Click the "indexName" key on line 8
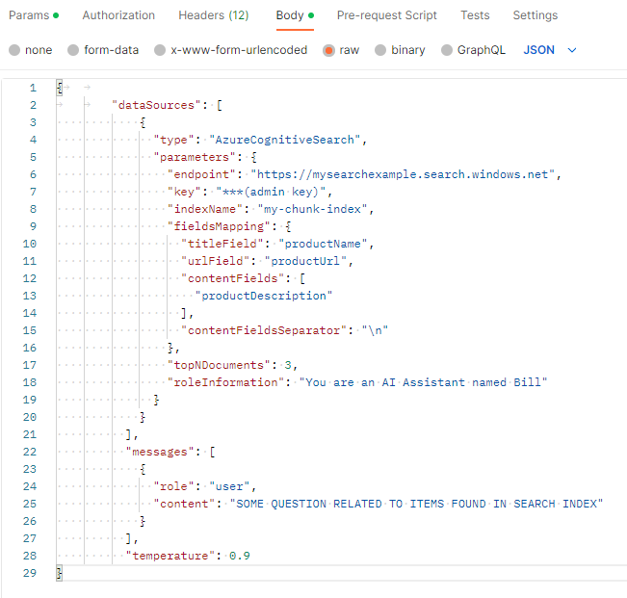627x598 pixels. [x=205, y=209]
